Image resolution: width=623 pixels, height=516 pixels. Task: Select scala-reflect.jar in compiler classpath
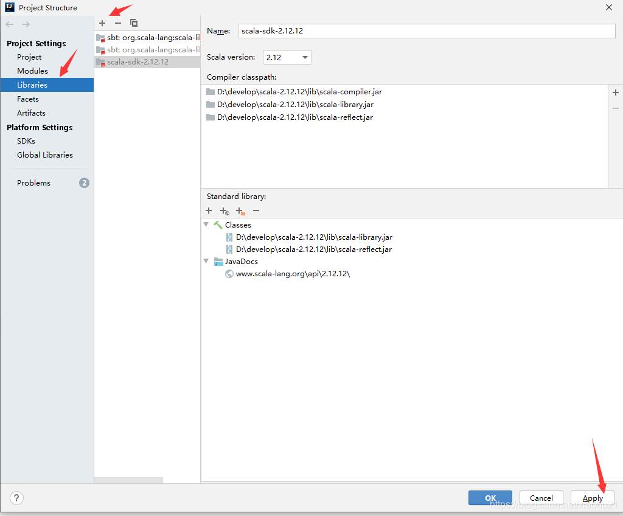coord(295,117)
